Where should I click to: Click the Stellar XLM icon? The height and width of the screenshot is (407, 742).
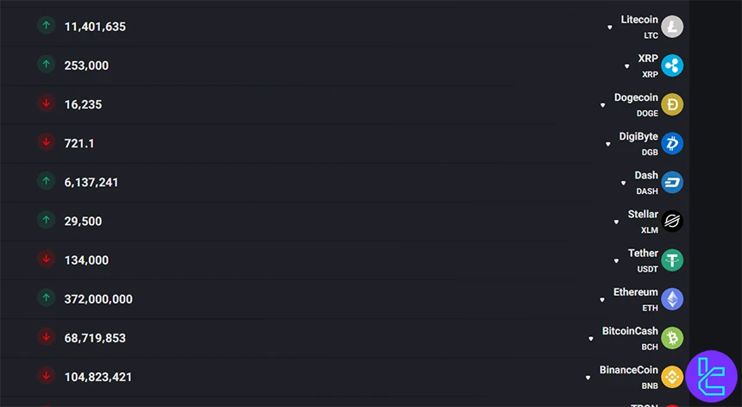(672, 222)
